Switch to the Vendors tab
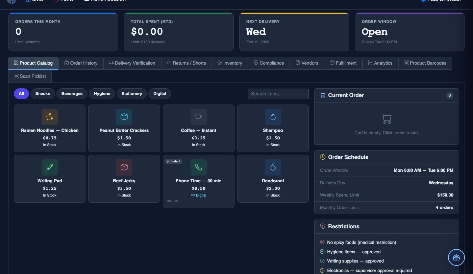This screenshot has height=274, width=473. [x=307, y=63]
